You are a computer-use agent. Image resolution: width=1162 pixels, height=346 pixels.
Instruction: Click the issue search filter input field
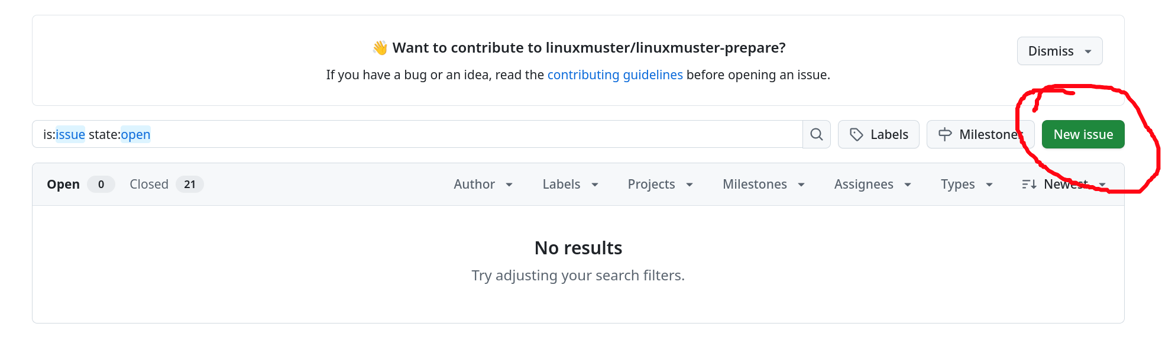click(x=417, y=134)
